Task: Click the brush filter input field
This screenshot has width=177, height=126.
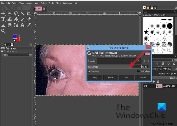Action: tap(159, 12)
